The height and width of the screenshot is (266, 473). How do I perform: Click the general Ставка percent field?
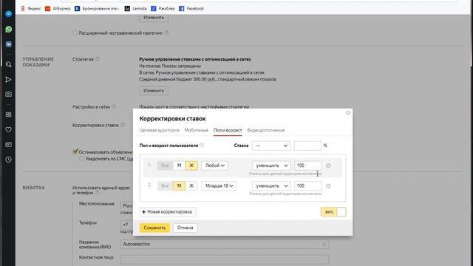pos(307,146)
